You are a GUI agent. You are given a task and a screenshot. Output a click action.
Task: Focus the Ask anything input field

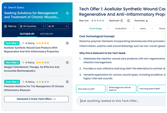121,101
